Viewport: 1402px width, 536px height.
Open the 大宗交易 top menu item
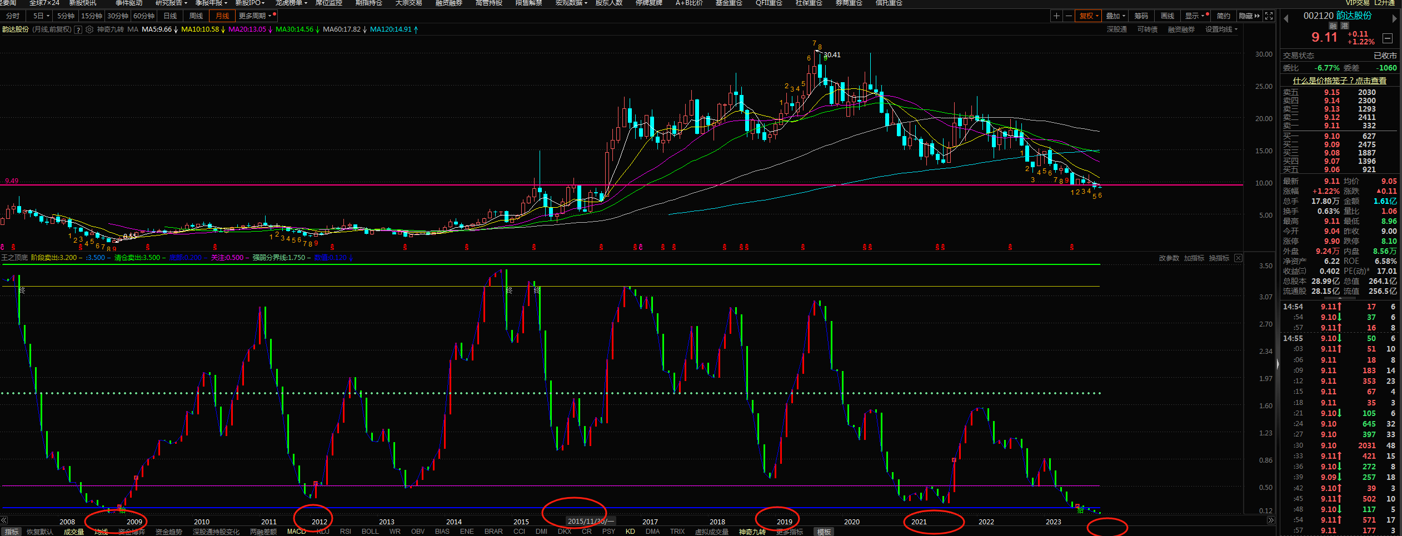(408, 3)
